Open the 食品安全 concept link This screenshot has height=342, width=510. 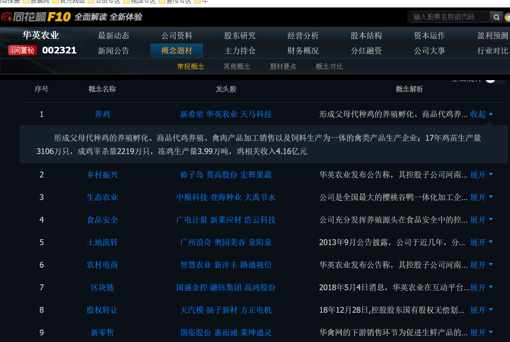(x=102, y=220)
